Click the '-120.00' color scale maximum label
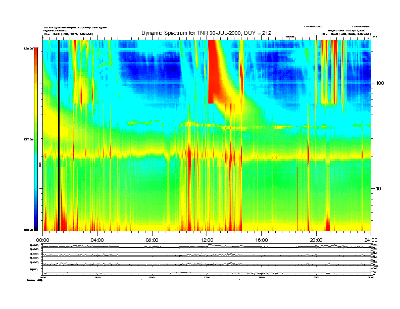 pos(28,48)
